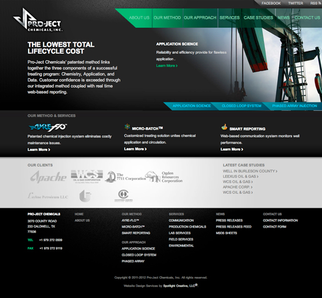Open Contact Us in main navigation
The height and width of the screenshot is (298, 322).
point(307,18)
